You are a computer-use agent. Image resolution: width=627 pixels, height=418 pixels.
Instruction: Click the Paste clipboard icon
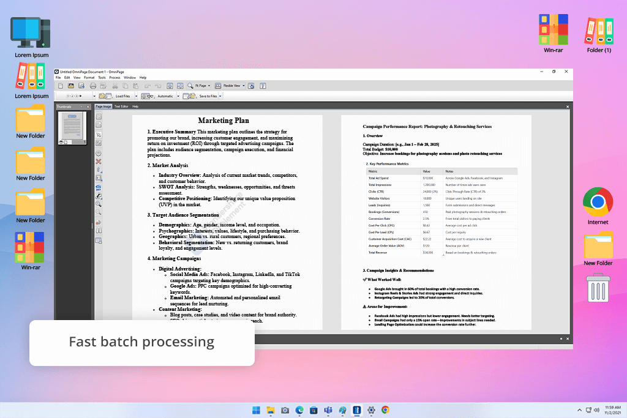click(x=135, y=86)
